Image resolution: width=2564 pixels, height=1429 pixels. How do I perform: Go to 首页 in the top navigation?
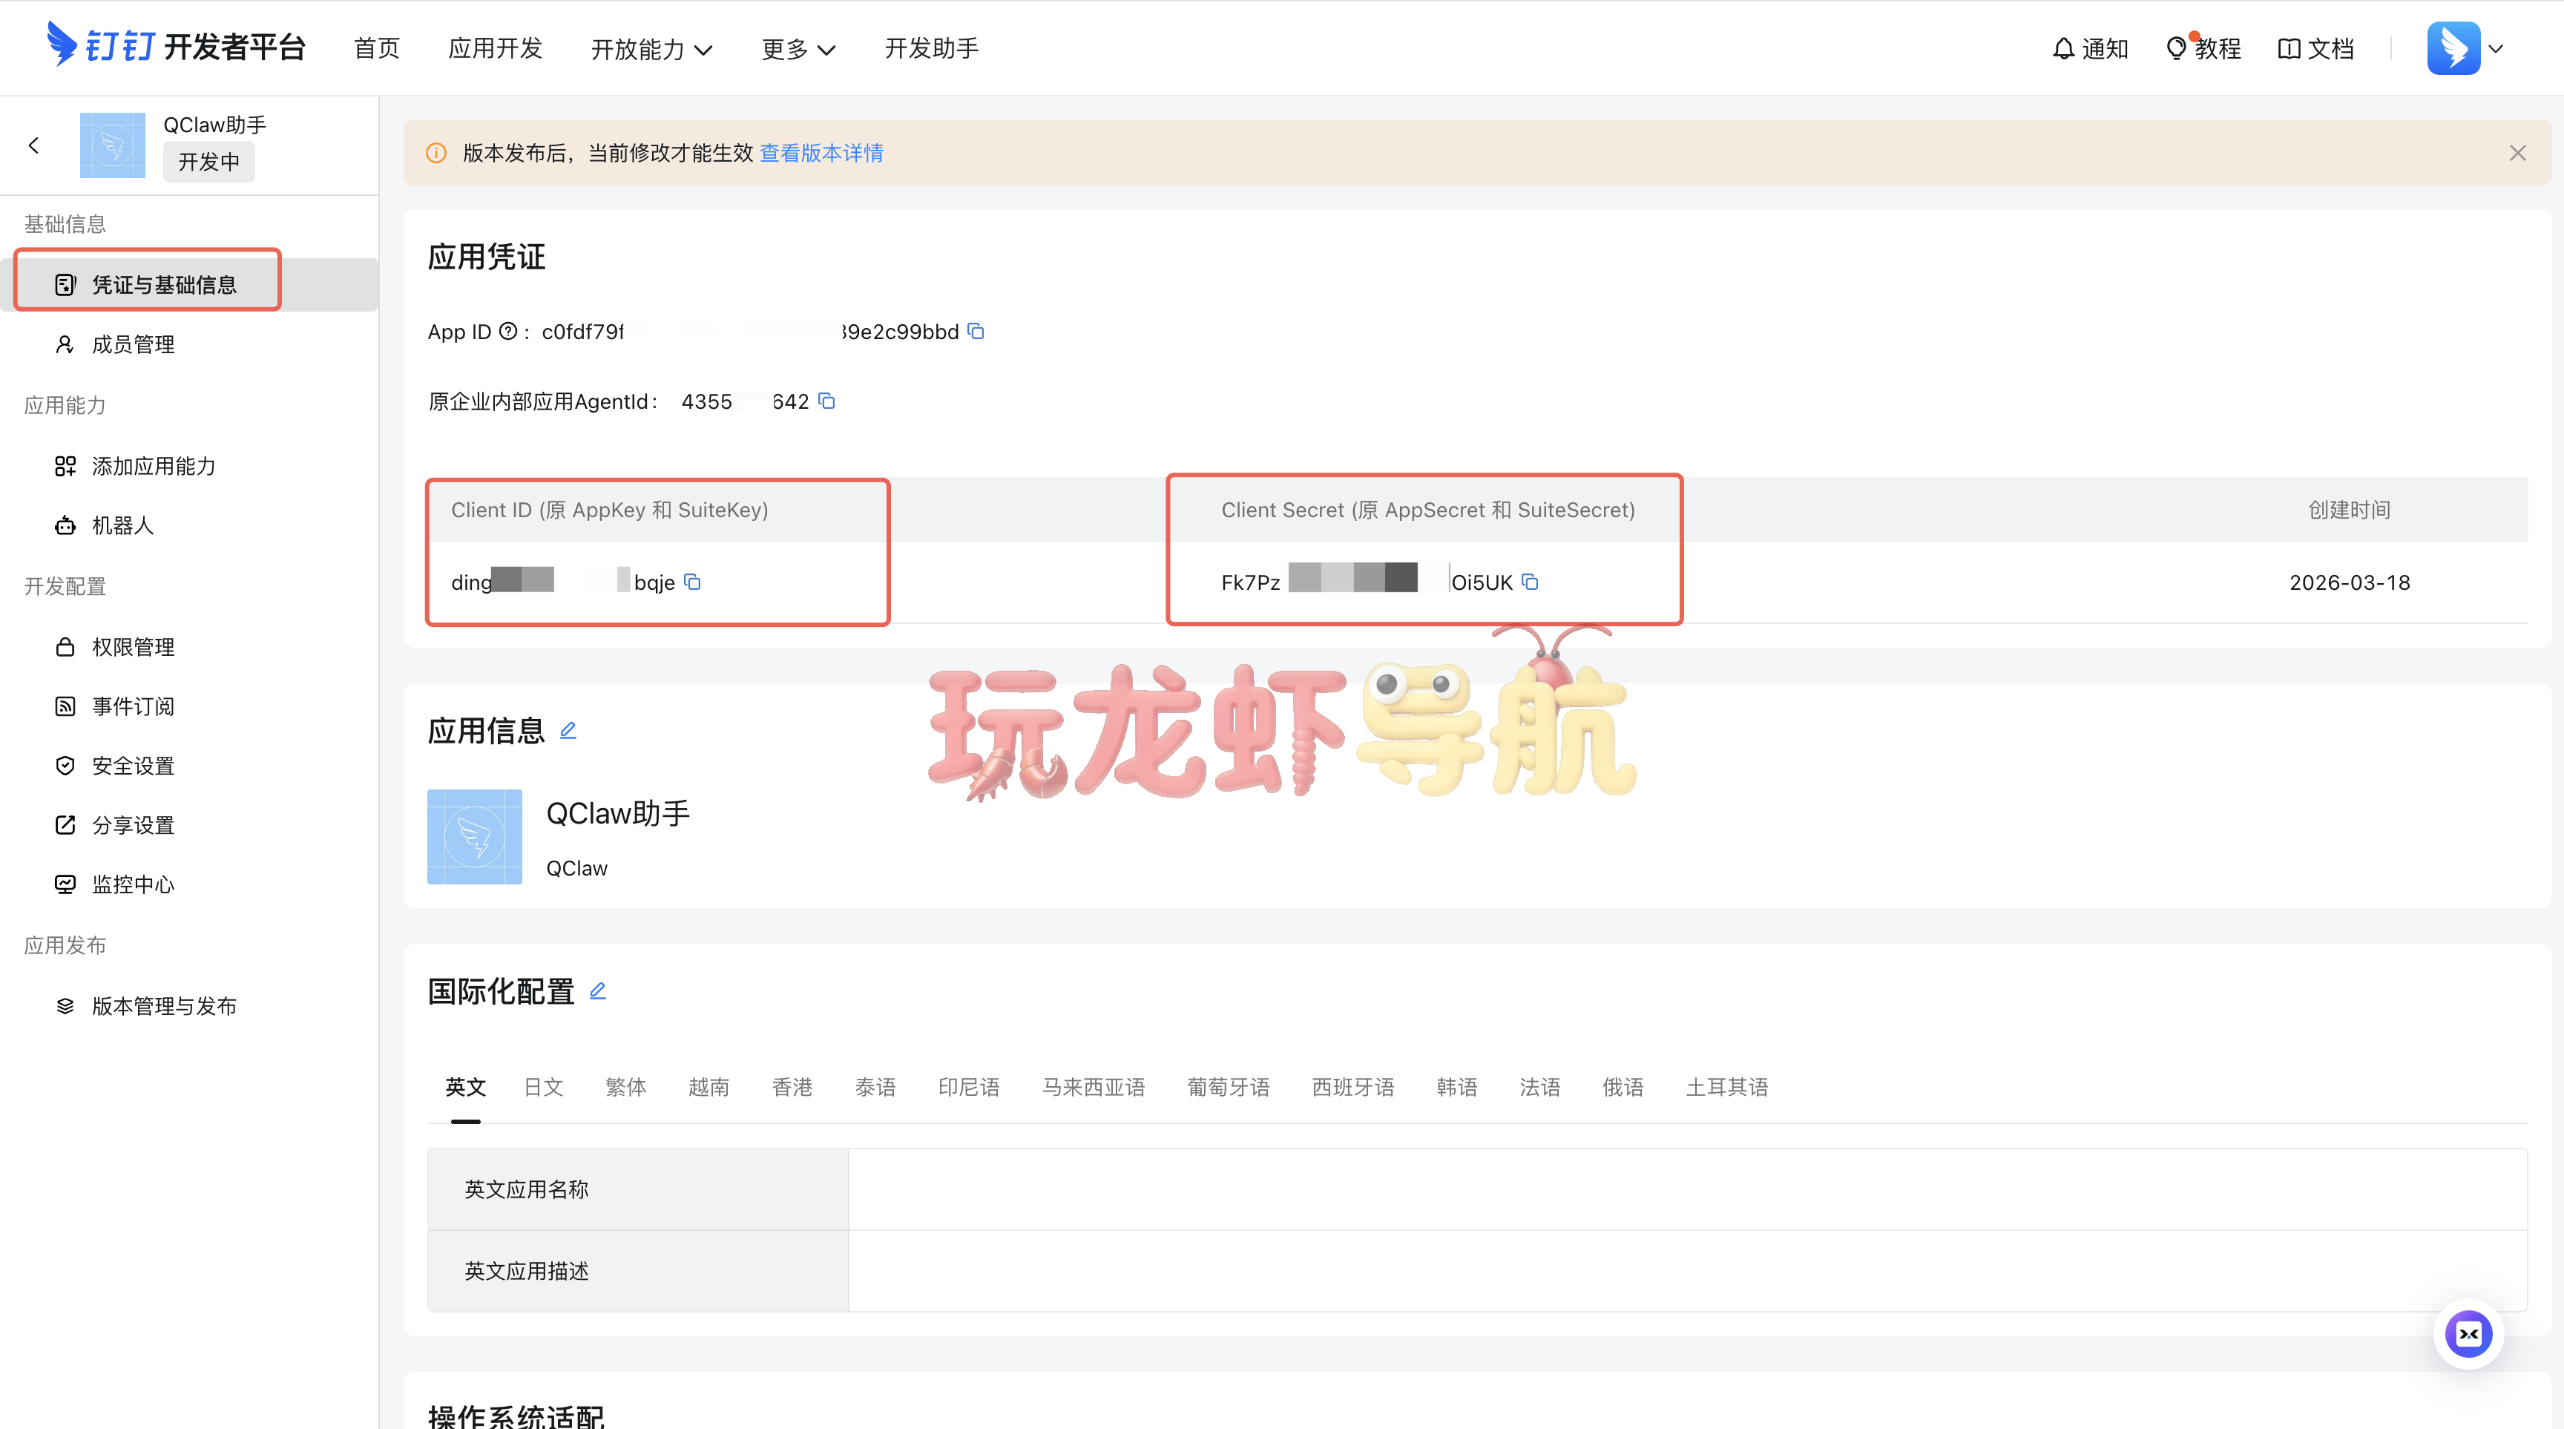point(376,47)
